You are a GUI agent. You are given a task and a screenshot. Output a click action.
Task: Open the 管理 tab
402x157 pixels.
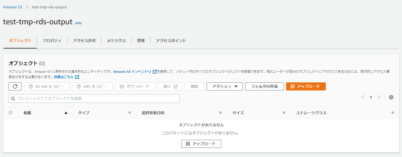pos(141,41)
